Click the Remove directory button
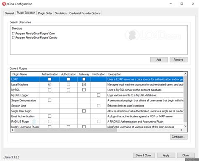The image size is (199, 161). coord(178,60)
